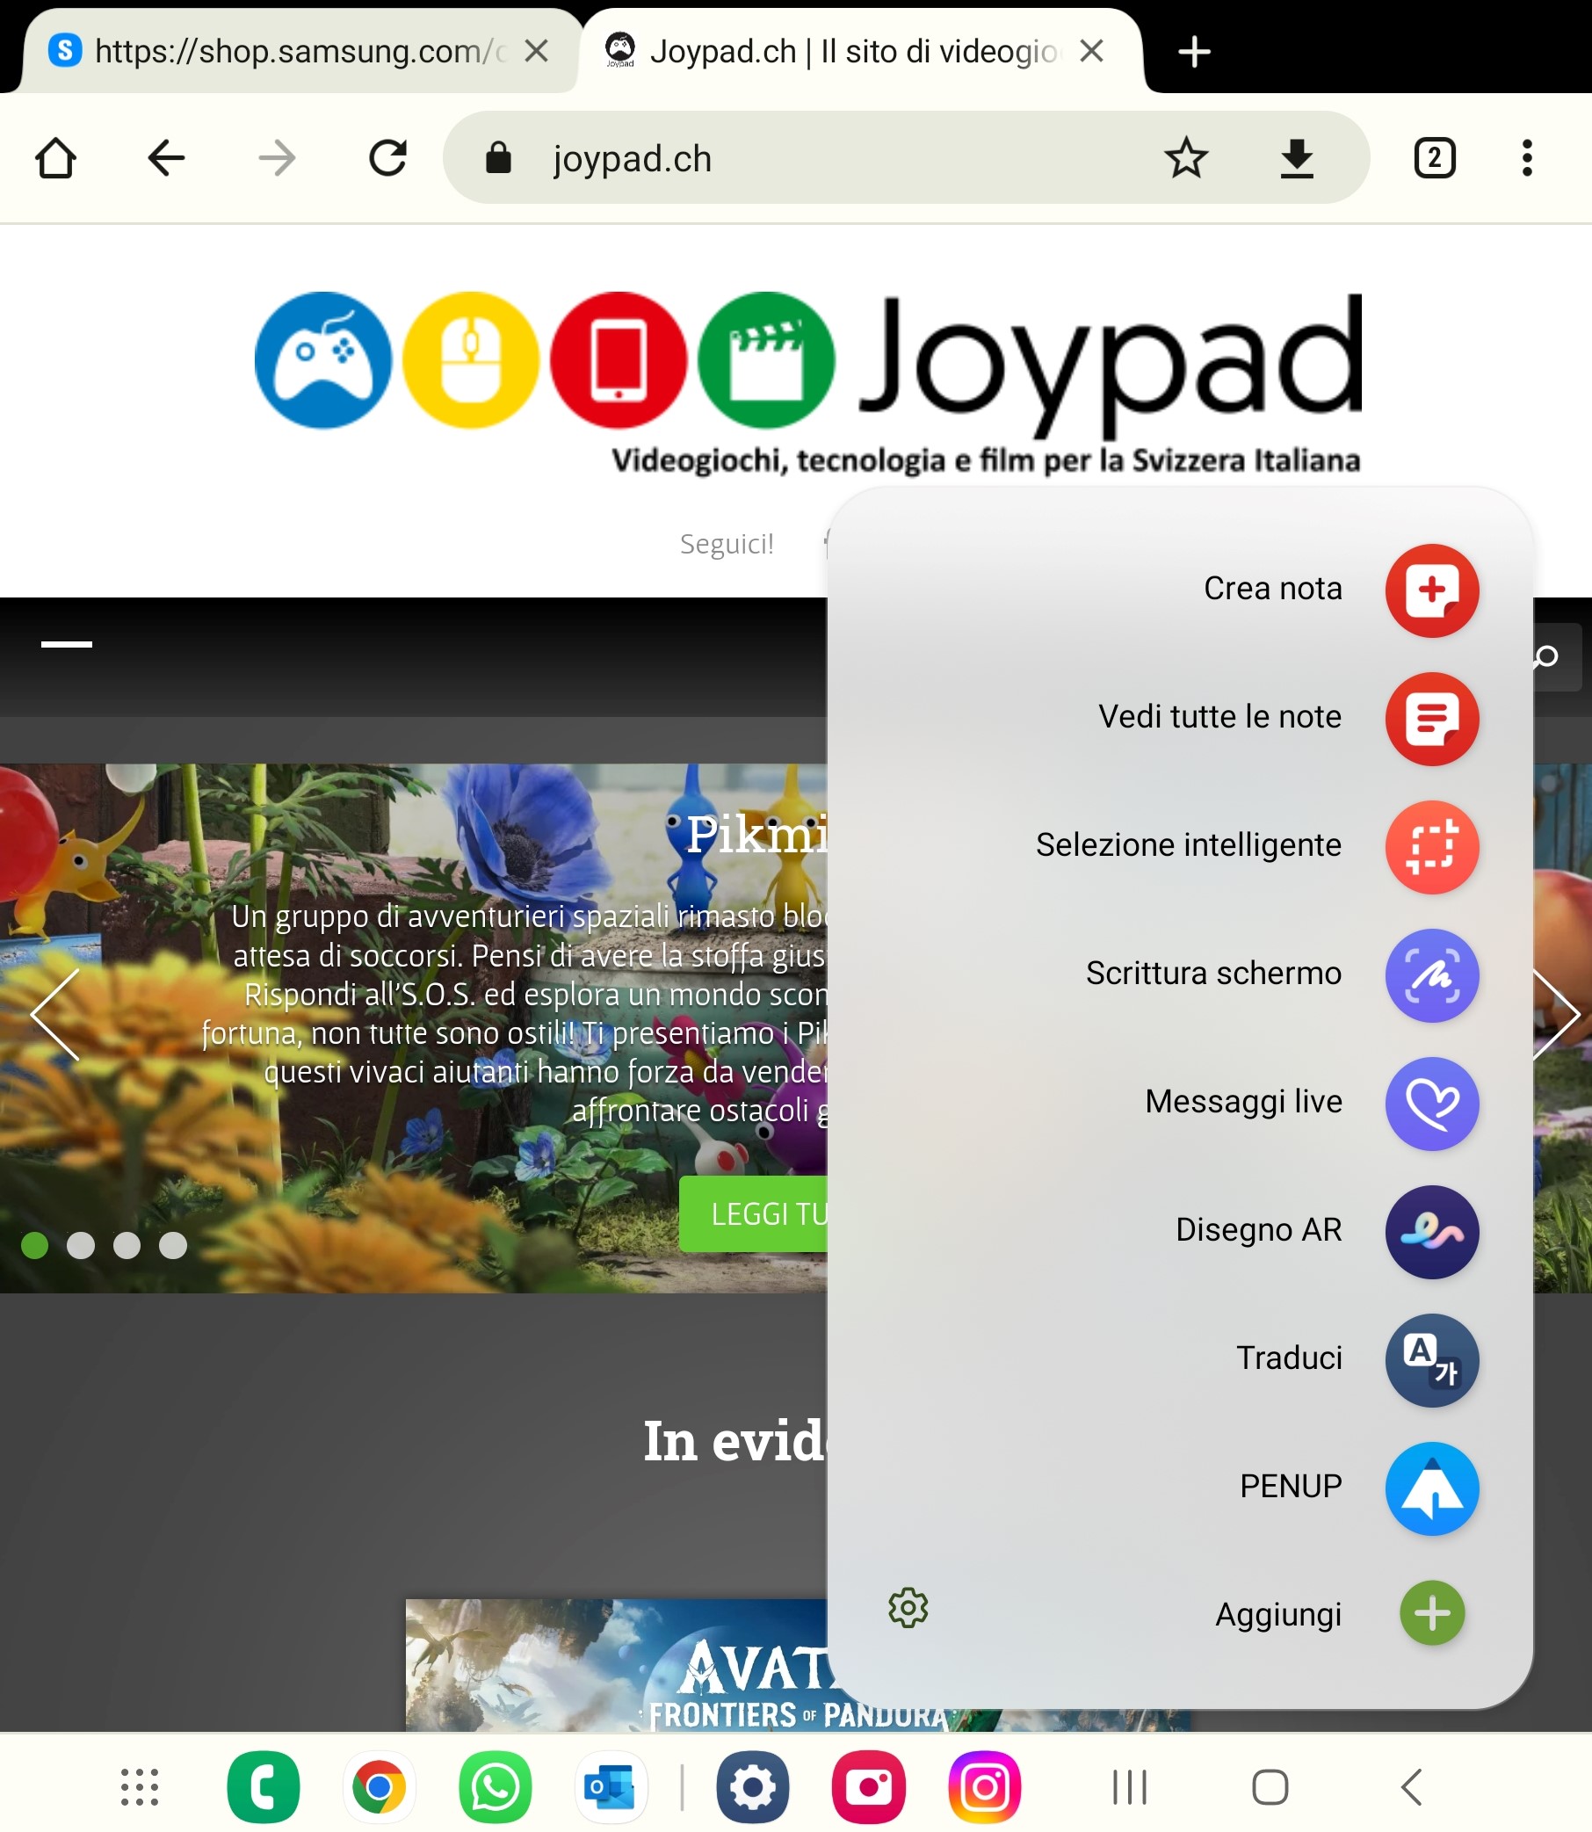
Task: Click the Scrittura schermo label
Action: coord(1212,973)
